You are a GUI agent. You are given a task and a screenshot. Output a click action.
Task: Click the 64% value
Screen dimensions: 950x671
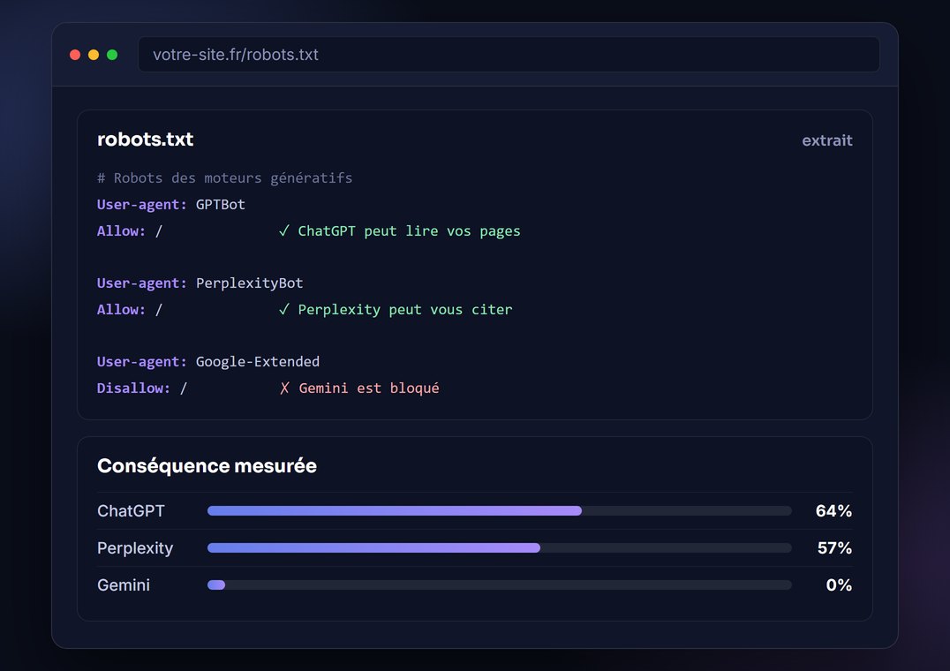(833, 511)
